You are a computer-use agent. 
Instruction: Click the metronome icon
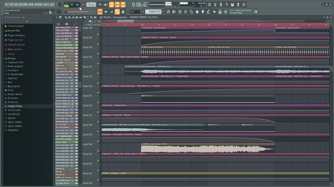pos(100,5)
